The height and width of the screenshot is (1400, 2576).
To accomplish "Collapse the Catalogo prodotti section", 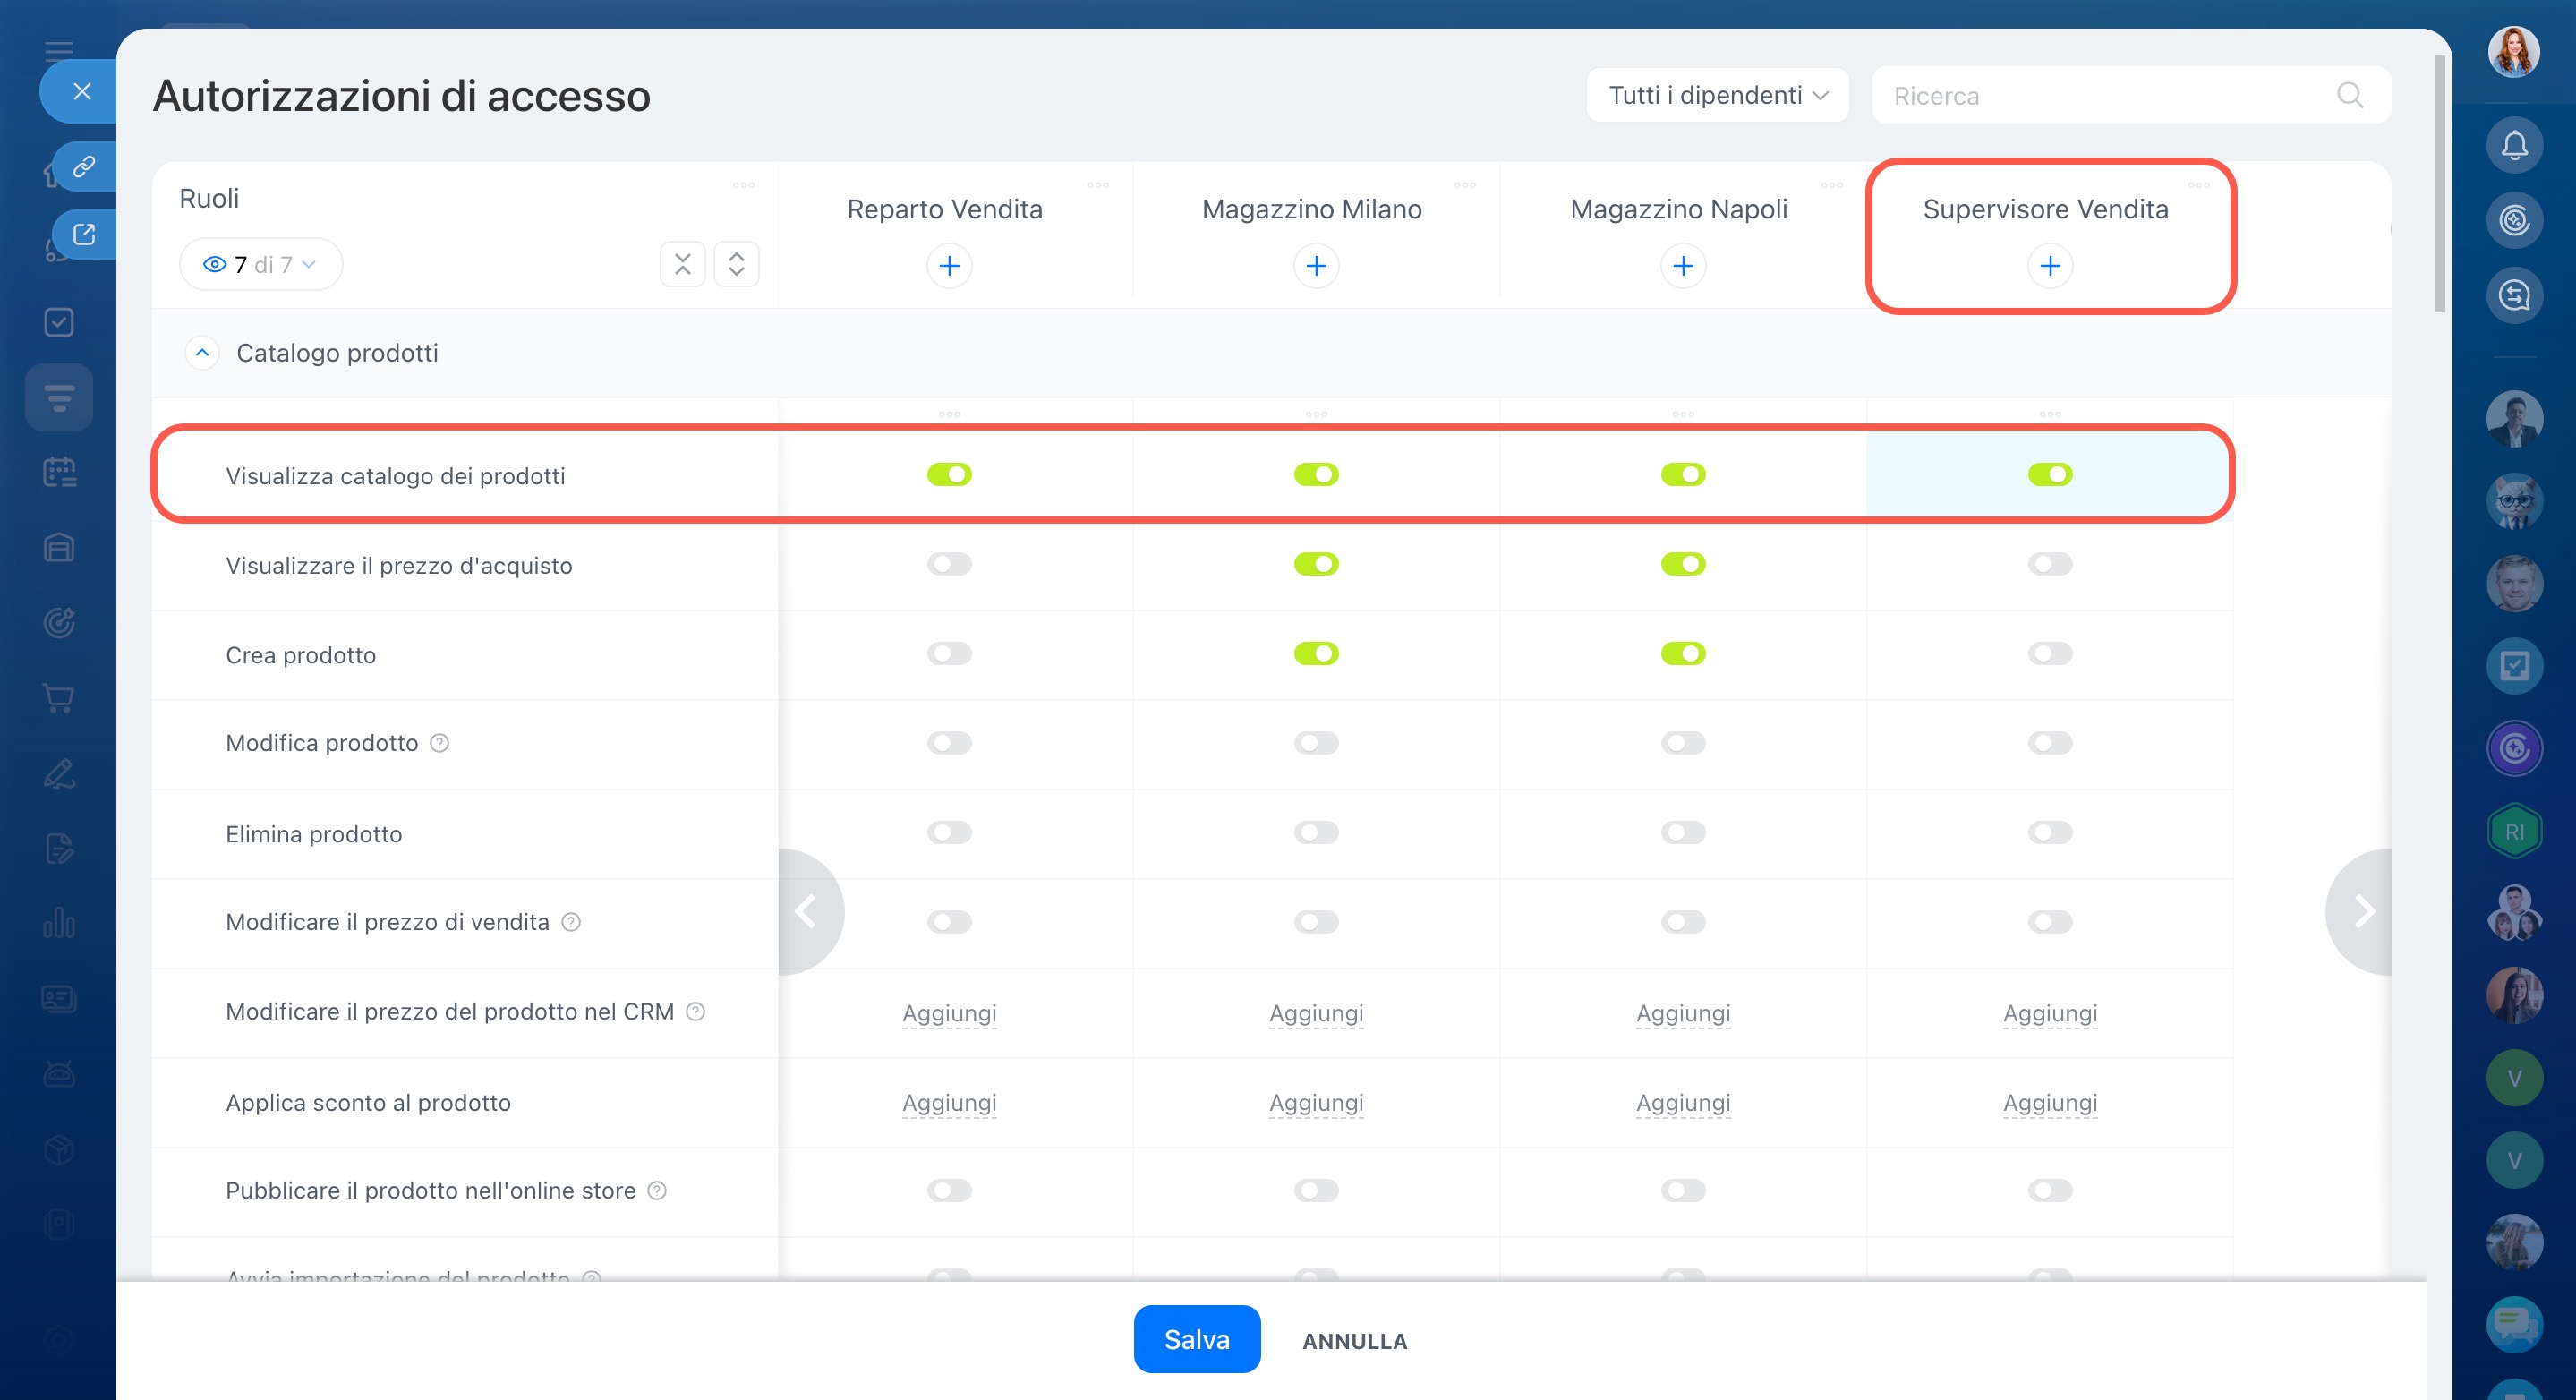I will point(202,353).
